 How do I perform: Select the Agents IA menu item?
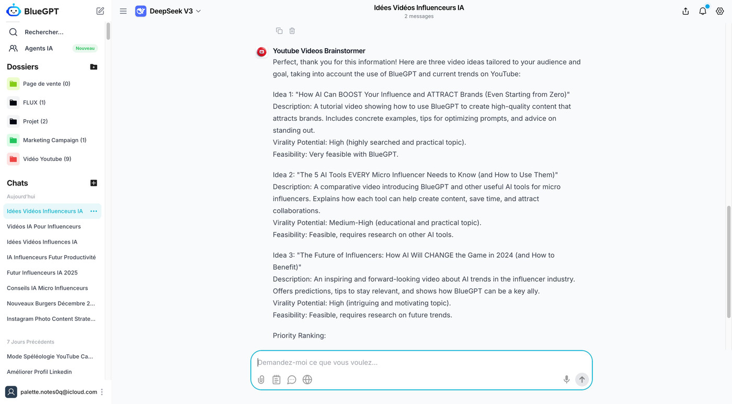point(39,48)
